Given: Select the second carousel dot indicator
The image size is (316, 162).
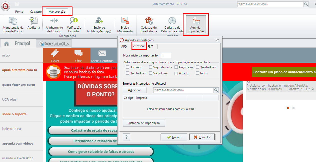Looking at the screenshot, I should pos(293,108).
